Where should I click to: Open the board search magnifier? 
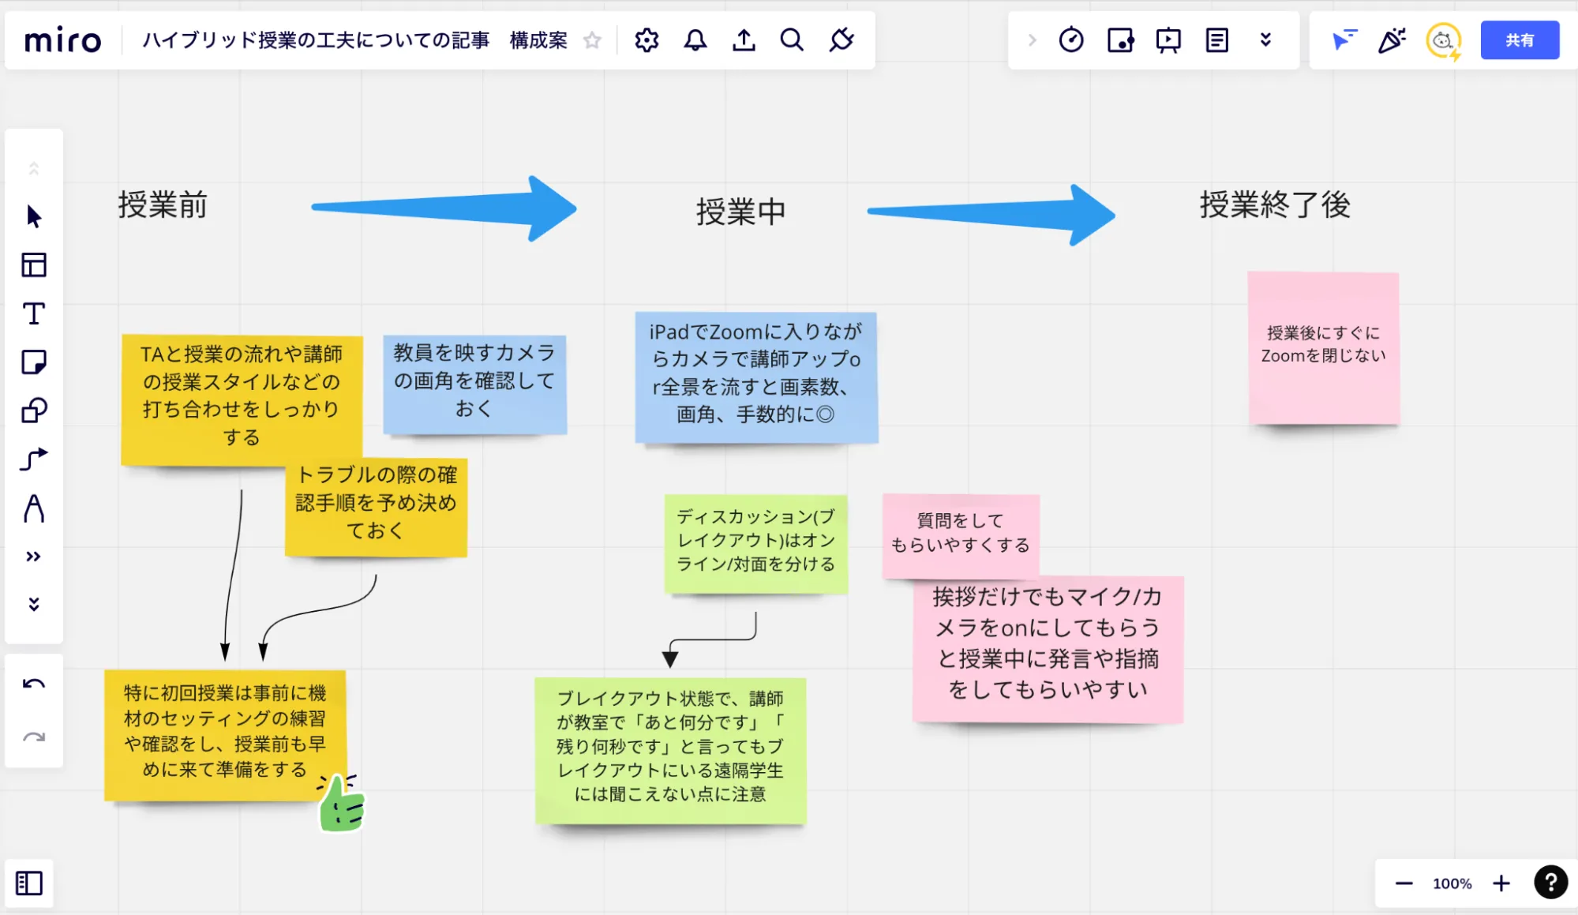click(x=792, y=40)
